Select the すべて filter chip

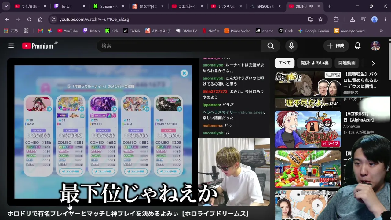click(284, 63)
